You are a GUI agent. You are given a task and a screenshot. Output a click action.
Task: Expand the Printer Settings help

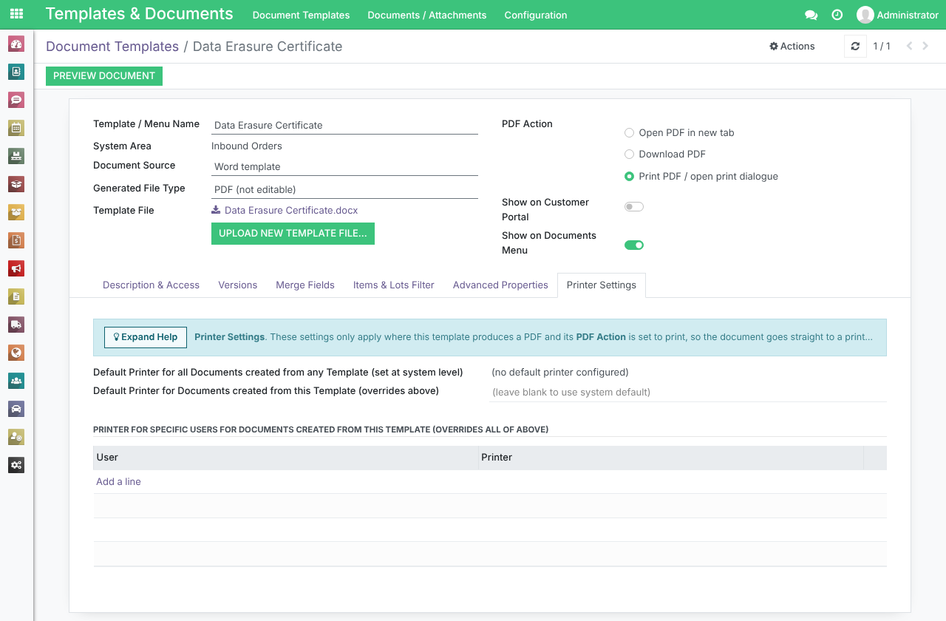[x=146, y=337]
